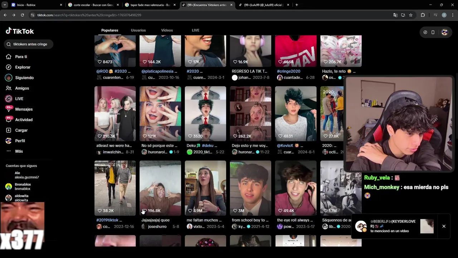
Task: Open the 'from school boy to' video
Action: (250, 188)
